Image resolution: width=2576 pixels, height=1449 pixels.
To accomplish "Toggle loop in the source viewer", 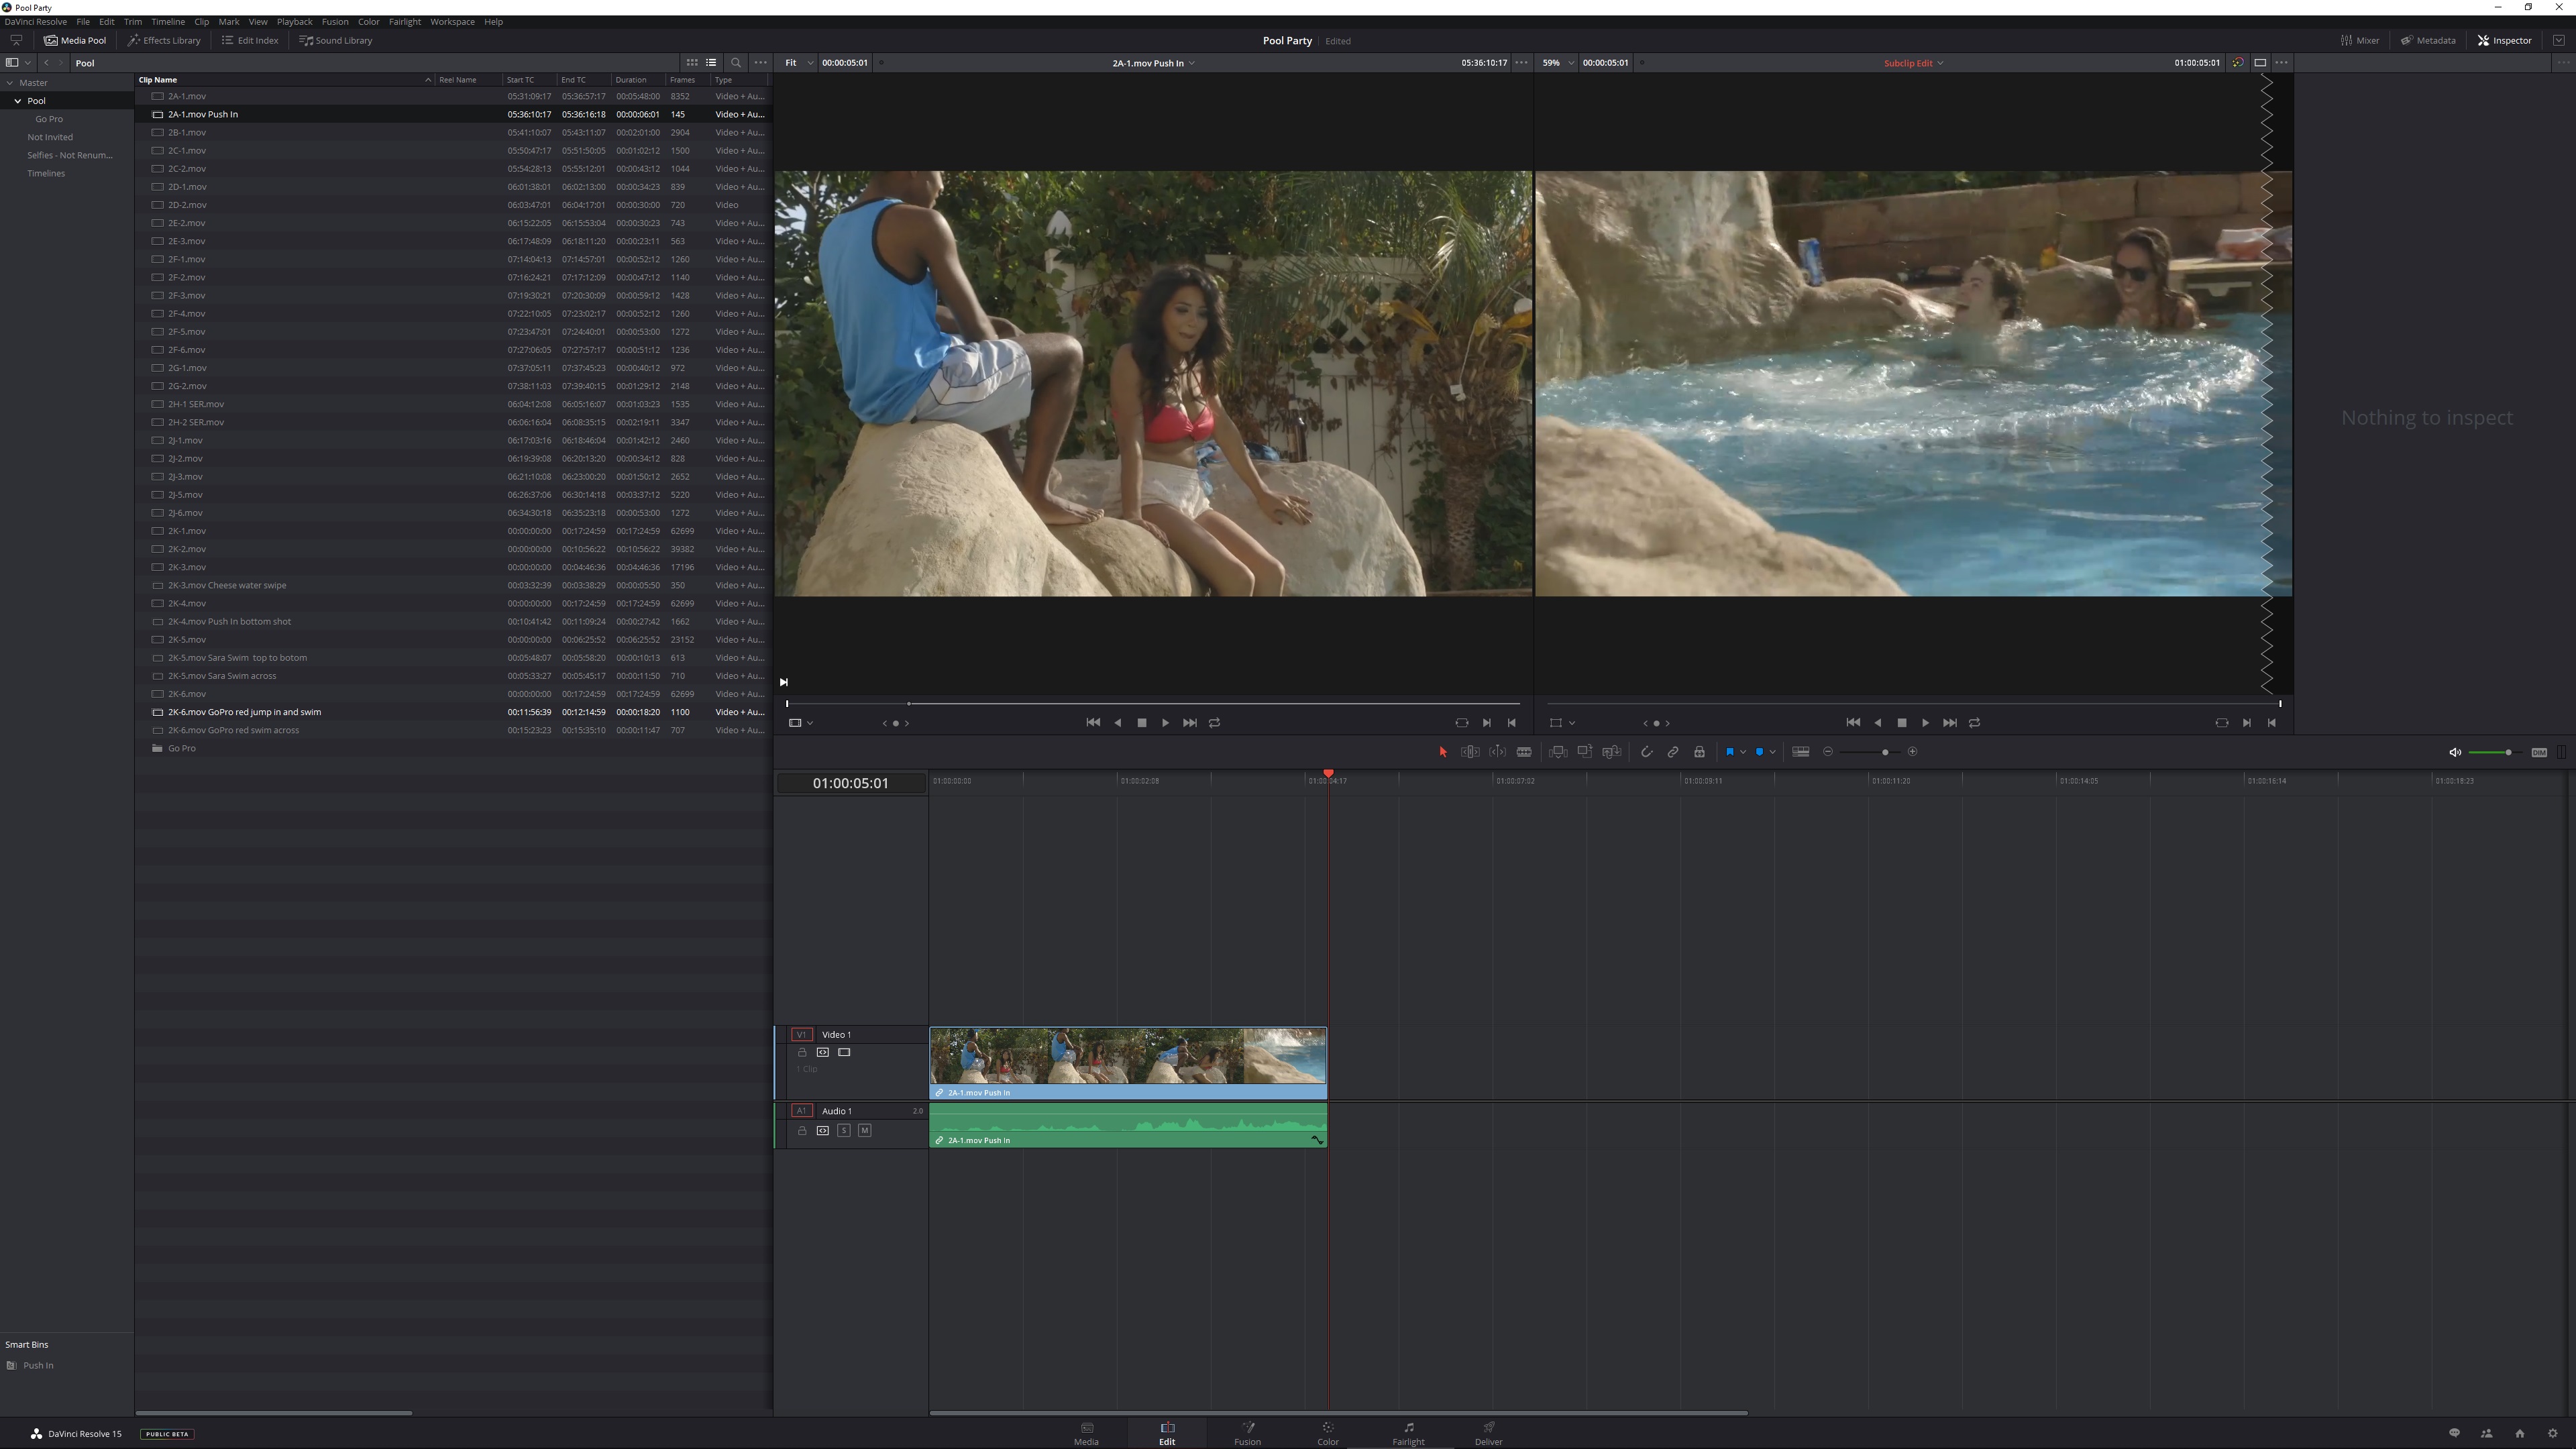I will click(1214, 723).
